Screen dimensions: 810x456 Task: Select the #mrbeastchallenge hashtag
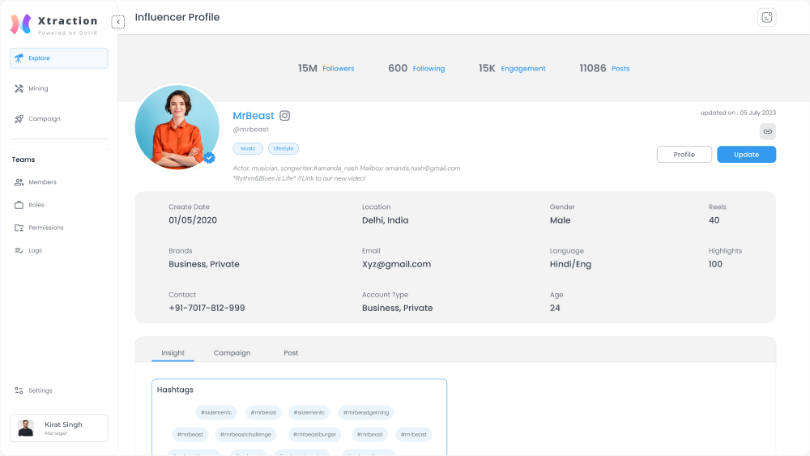246,434
